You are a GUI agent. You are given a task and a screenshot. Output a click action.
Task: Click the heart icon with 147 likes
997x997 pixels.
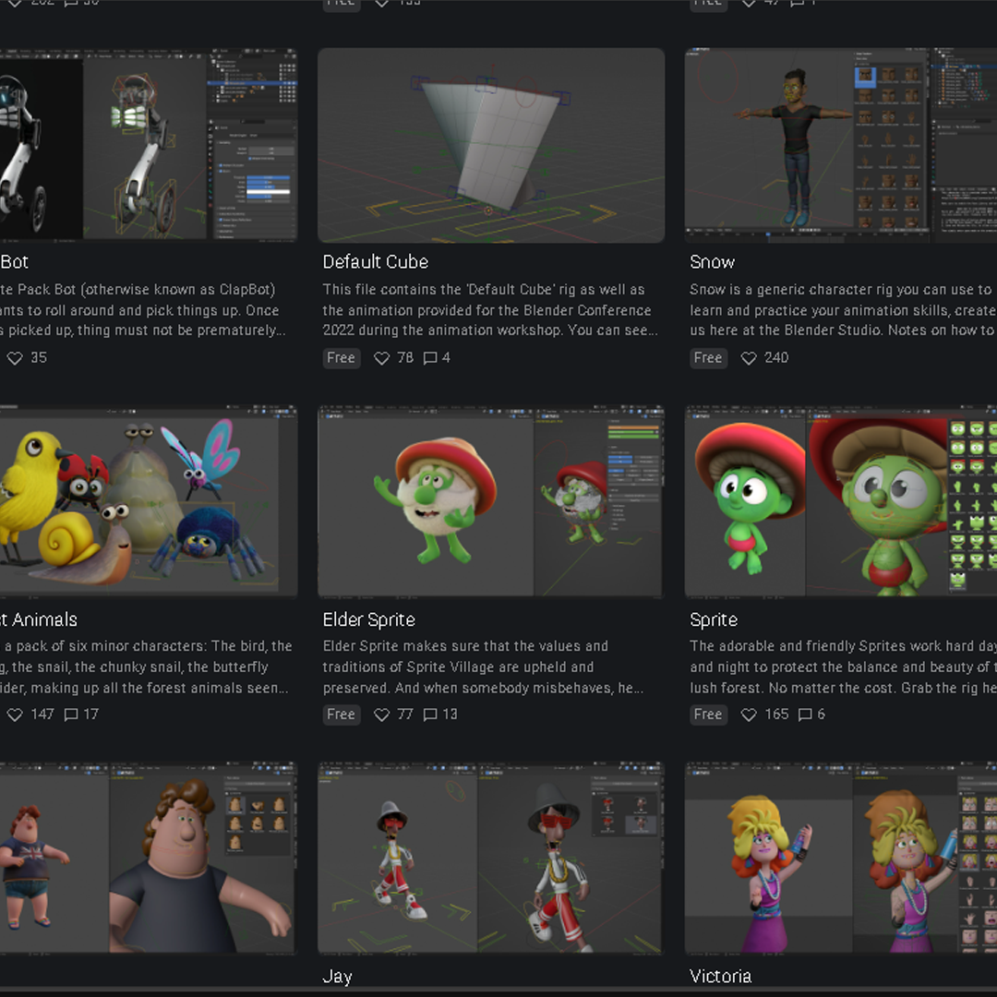point(15,715)
